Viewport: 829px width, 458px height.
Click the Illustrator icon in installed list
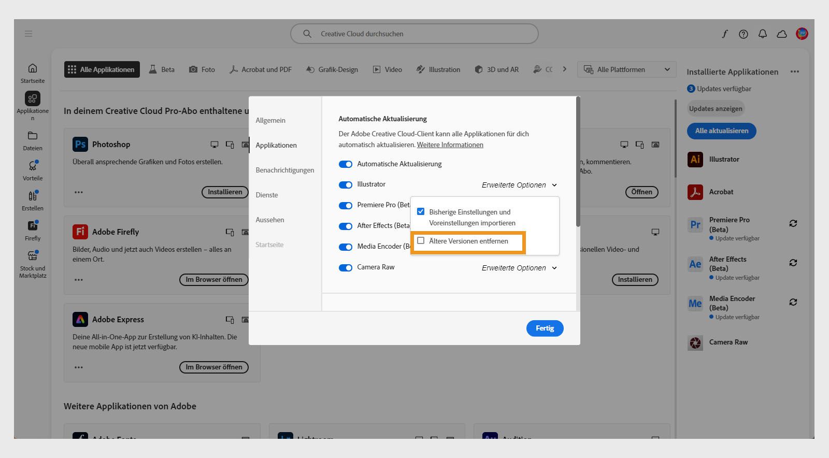pyautogui.click(x=695, y=159)
